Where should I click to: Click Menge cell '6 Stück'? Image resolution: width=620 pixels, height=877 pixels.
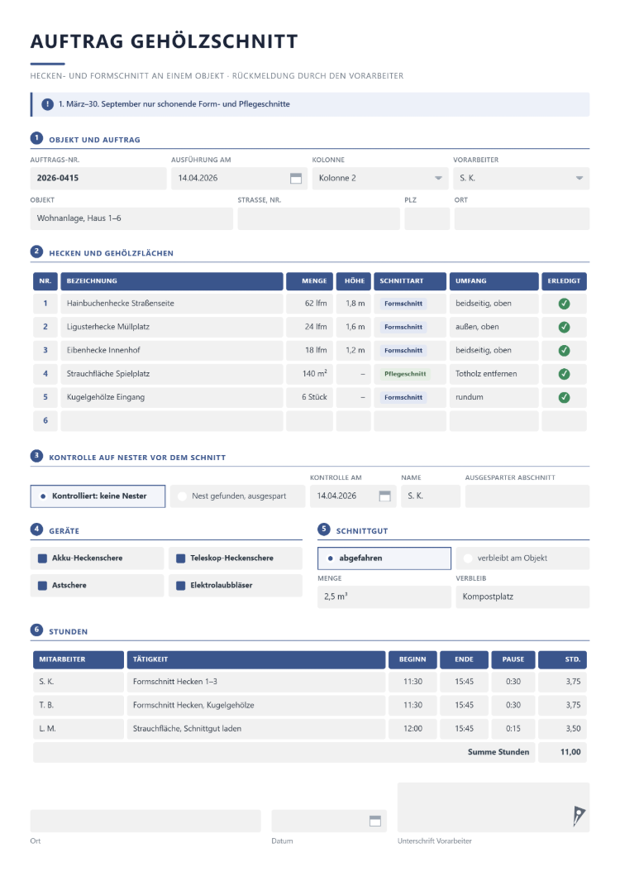(x=310, y=398)
